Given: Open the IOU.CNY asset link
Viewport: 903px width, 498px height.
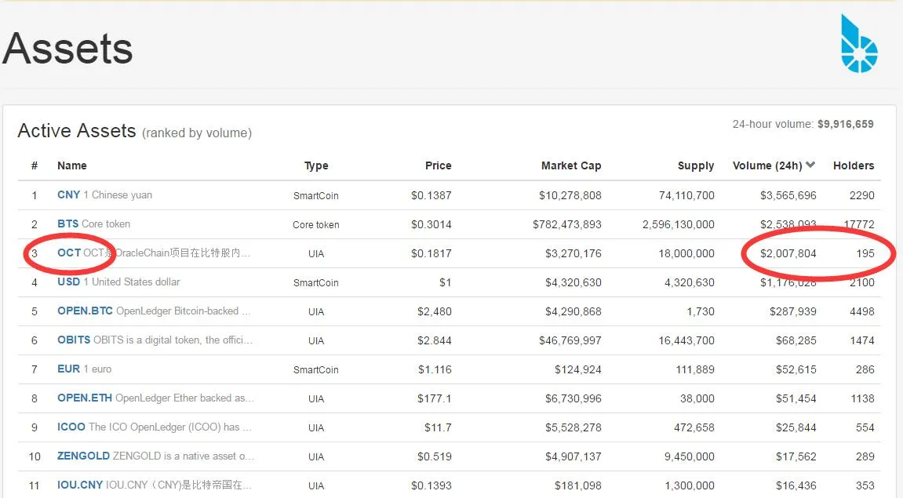Looking at the screenshot, I should click(x=80, y=485).
